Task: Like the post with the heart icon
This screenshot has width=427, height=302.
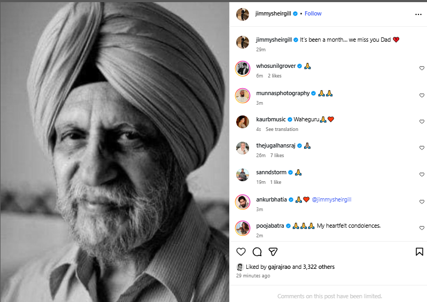Action: pyautogui.click(x=241, y=252)
